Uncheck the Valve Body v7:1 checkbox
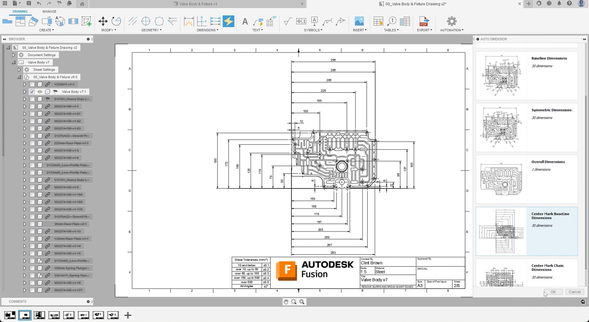 tap(32, 92)
